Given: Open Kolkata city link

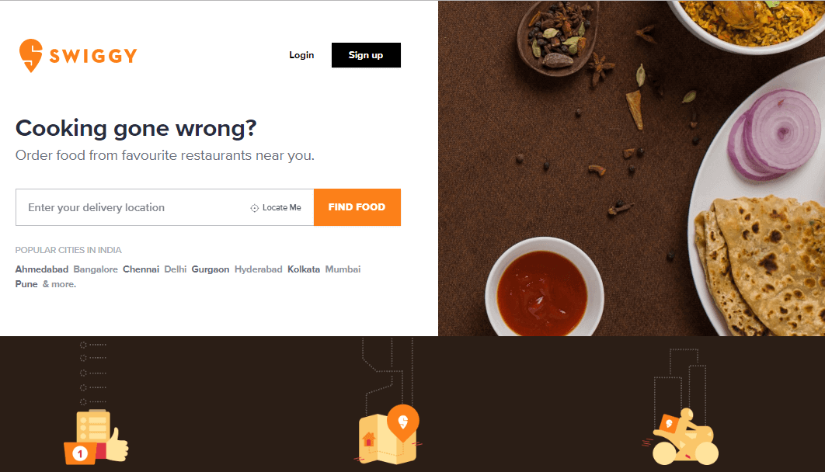Looking at the screenshot, I should (304, 269).
